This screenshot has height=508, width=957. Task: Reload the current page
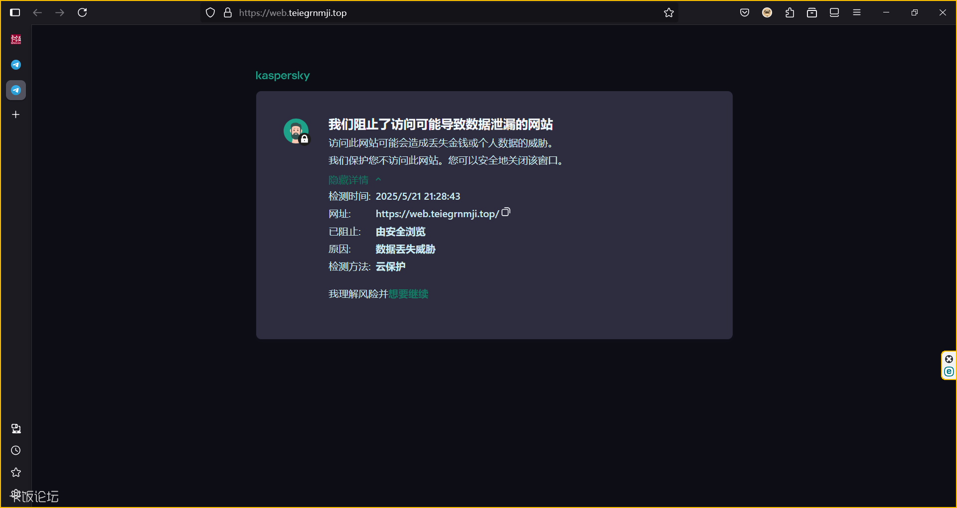(x=82, y=12)
